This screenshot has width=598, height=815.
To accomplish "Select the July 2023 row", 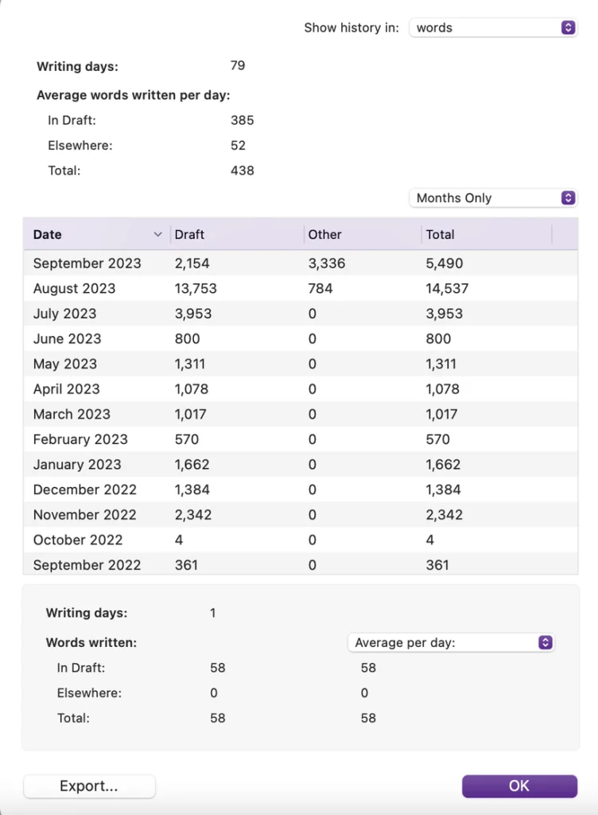I will coord(301,314).
